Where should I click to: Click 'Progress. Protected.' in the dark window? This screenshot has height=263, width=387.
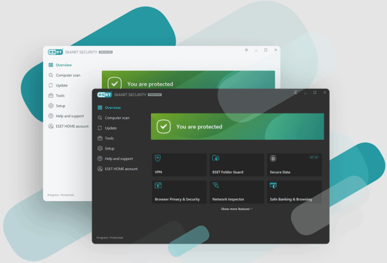(x=110, y=238)
